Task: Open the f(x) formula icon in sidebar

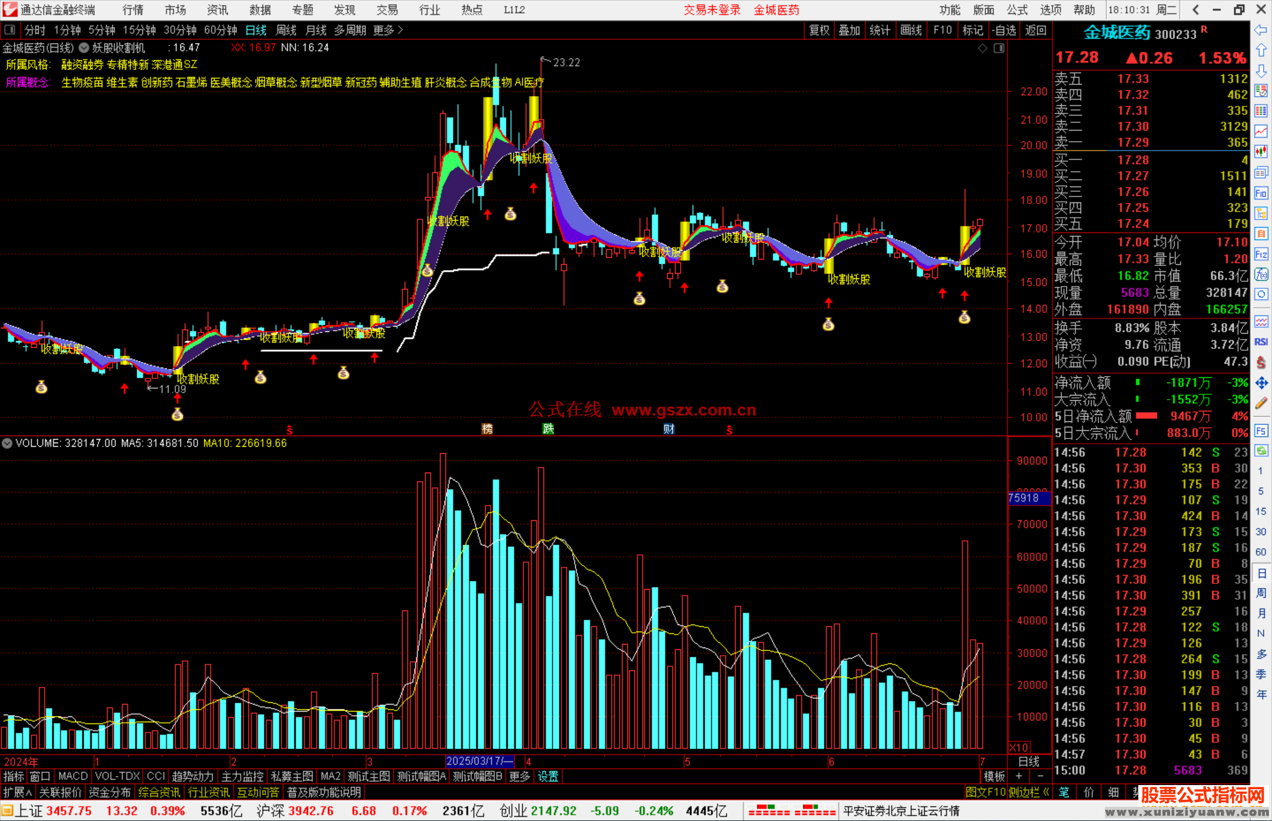Action: (x=1261, y=274)
